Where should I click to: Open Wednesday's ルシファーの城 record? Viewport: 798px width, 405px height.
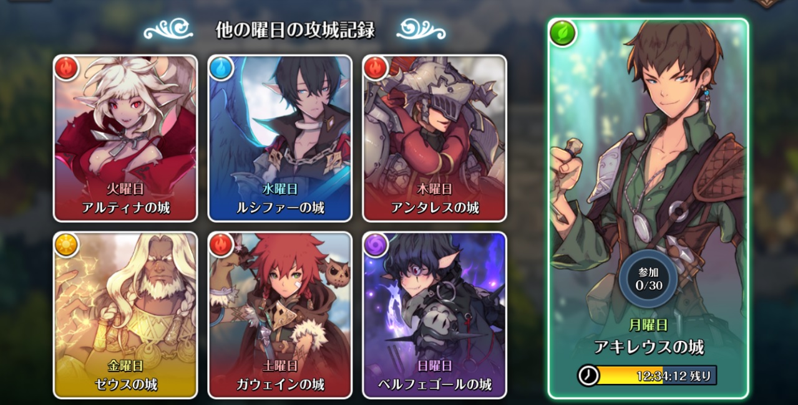pos(280,138)
